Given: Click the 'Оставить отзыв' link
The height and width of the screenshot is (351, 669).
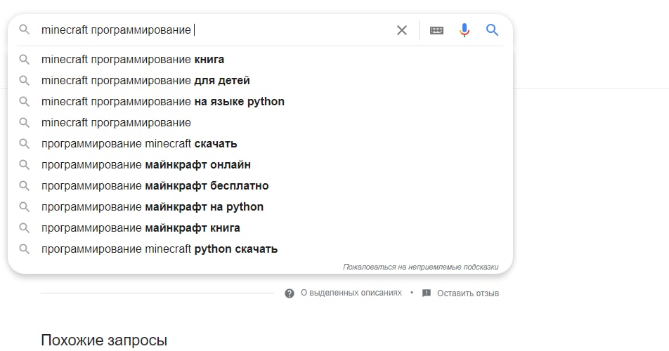Looking at the screenshot, I should click(467, 293).
